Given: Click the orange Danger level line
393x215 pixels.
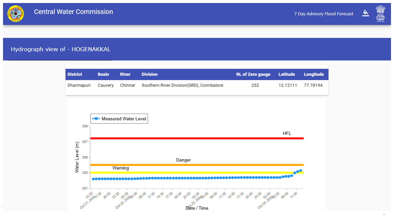Looking at the screenshot, I should pos(197,165).
